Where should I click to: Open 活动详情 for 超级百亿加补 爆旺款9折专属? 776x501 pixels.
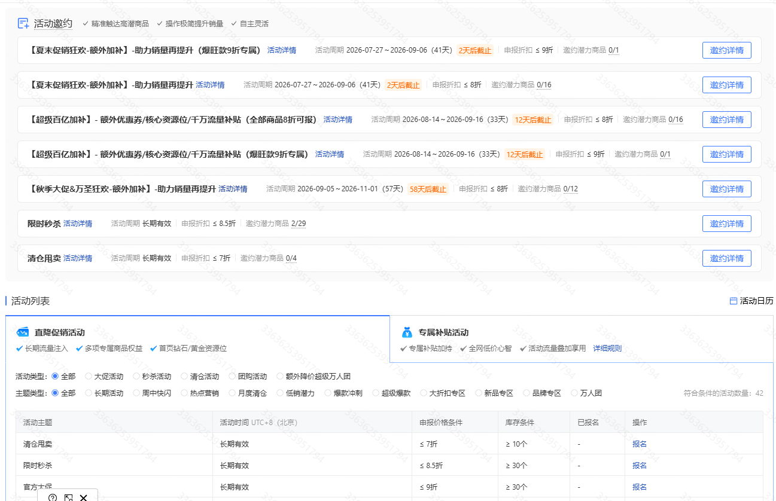click(x=330, y=154)
